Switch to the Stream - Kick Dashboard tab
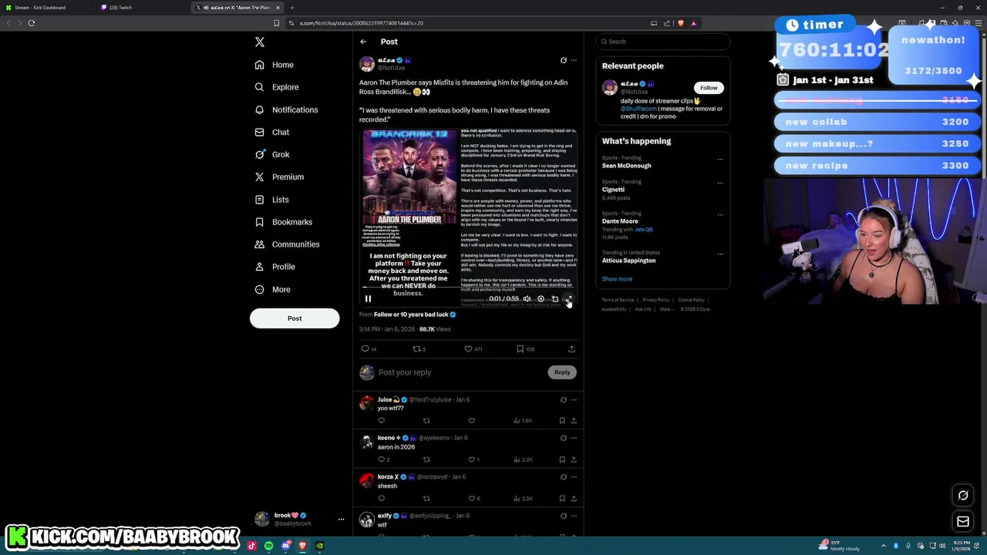This screenshot has width=987, height=555. coord(45,8)
